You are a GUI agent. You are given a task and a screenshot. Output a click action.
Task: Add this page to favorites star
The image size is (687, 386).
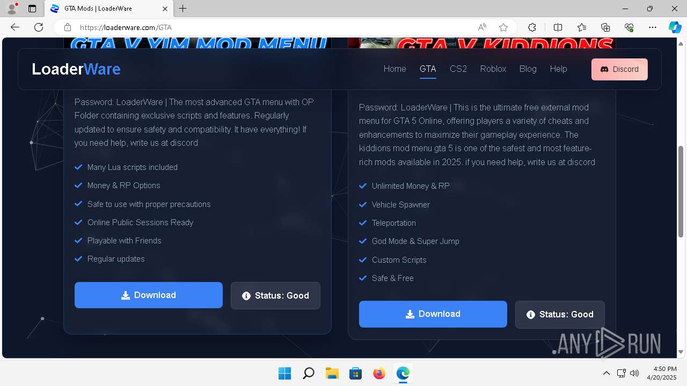pos(503,27)
